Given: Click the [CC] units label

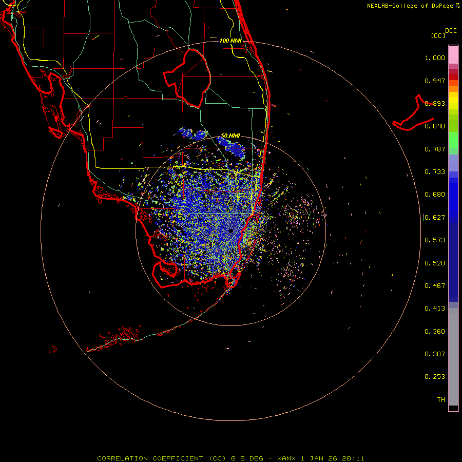Looking at the screenshot, I should pos(438,35).
